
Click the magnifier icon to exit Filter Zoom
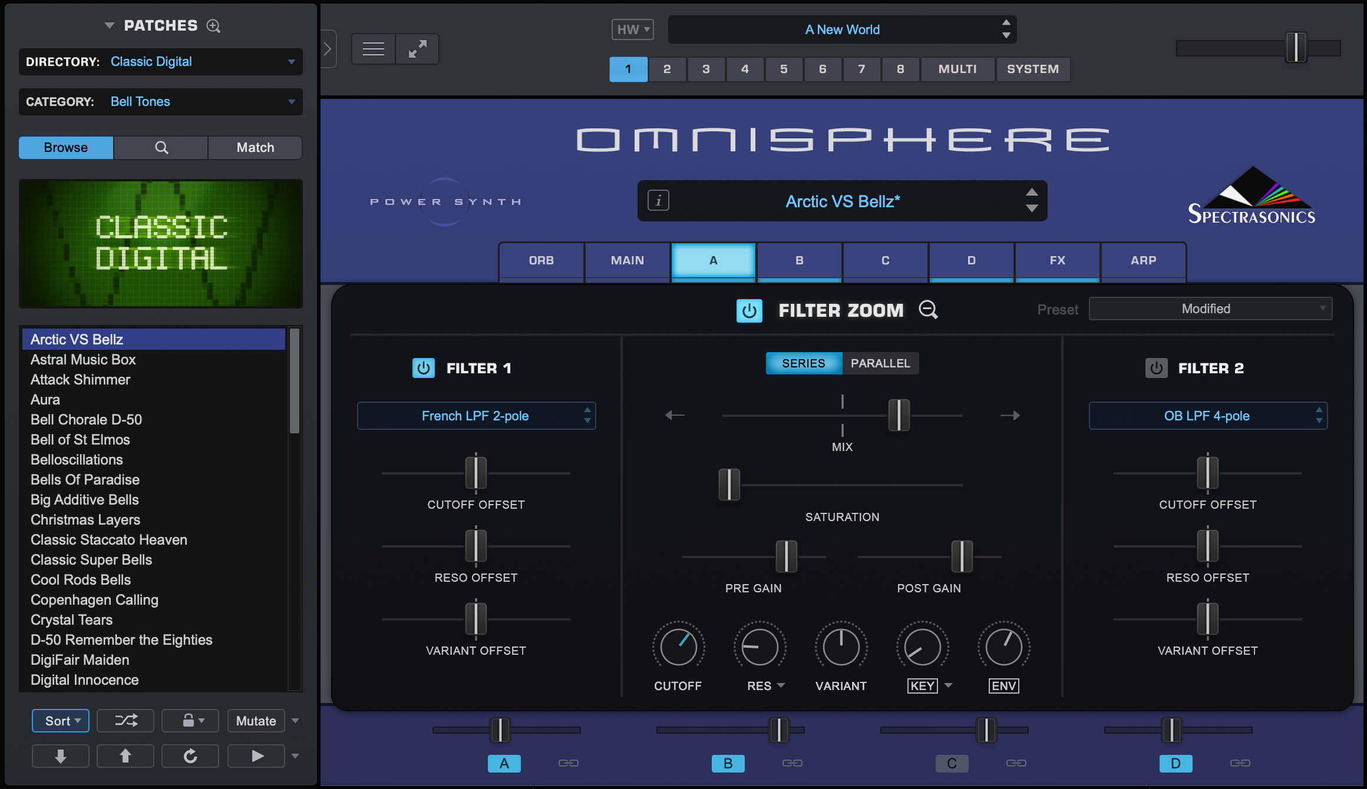928,310
